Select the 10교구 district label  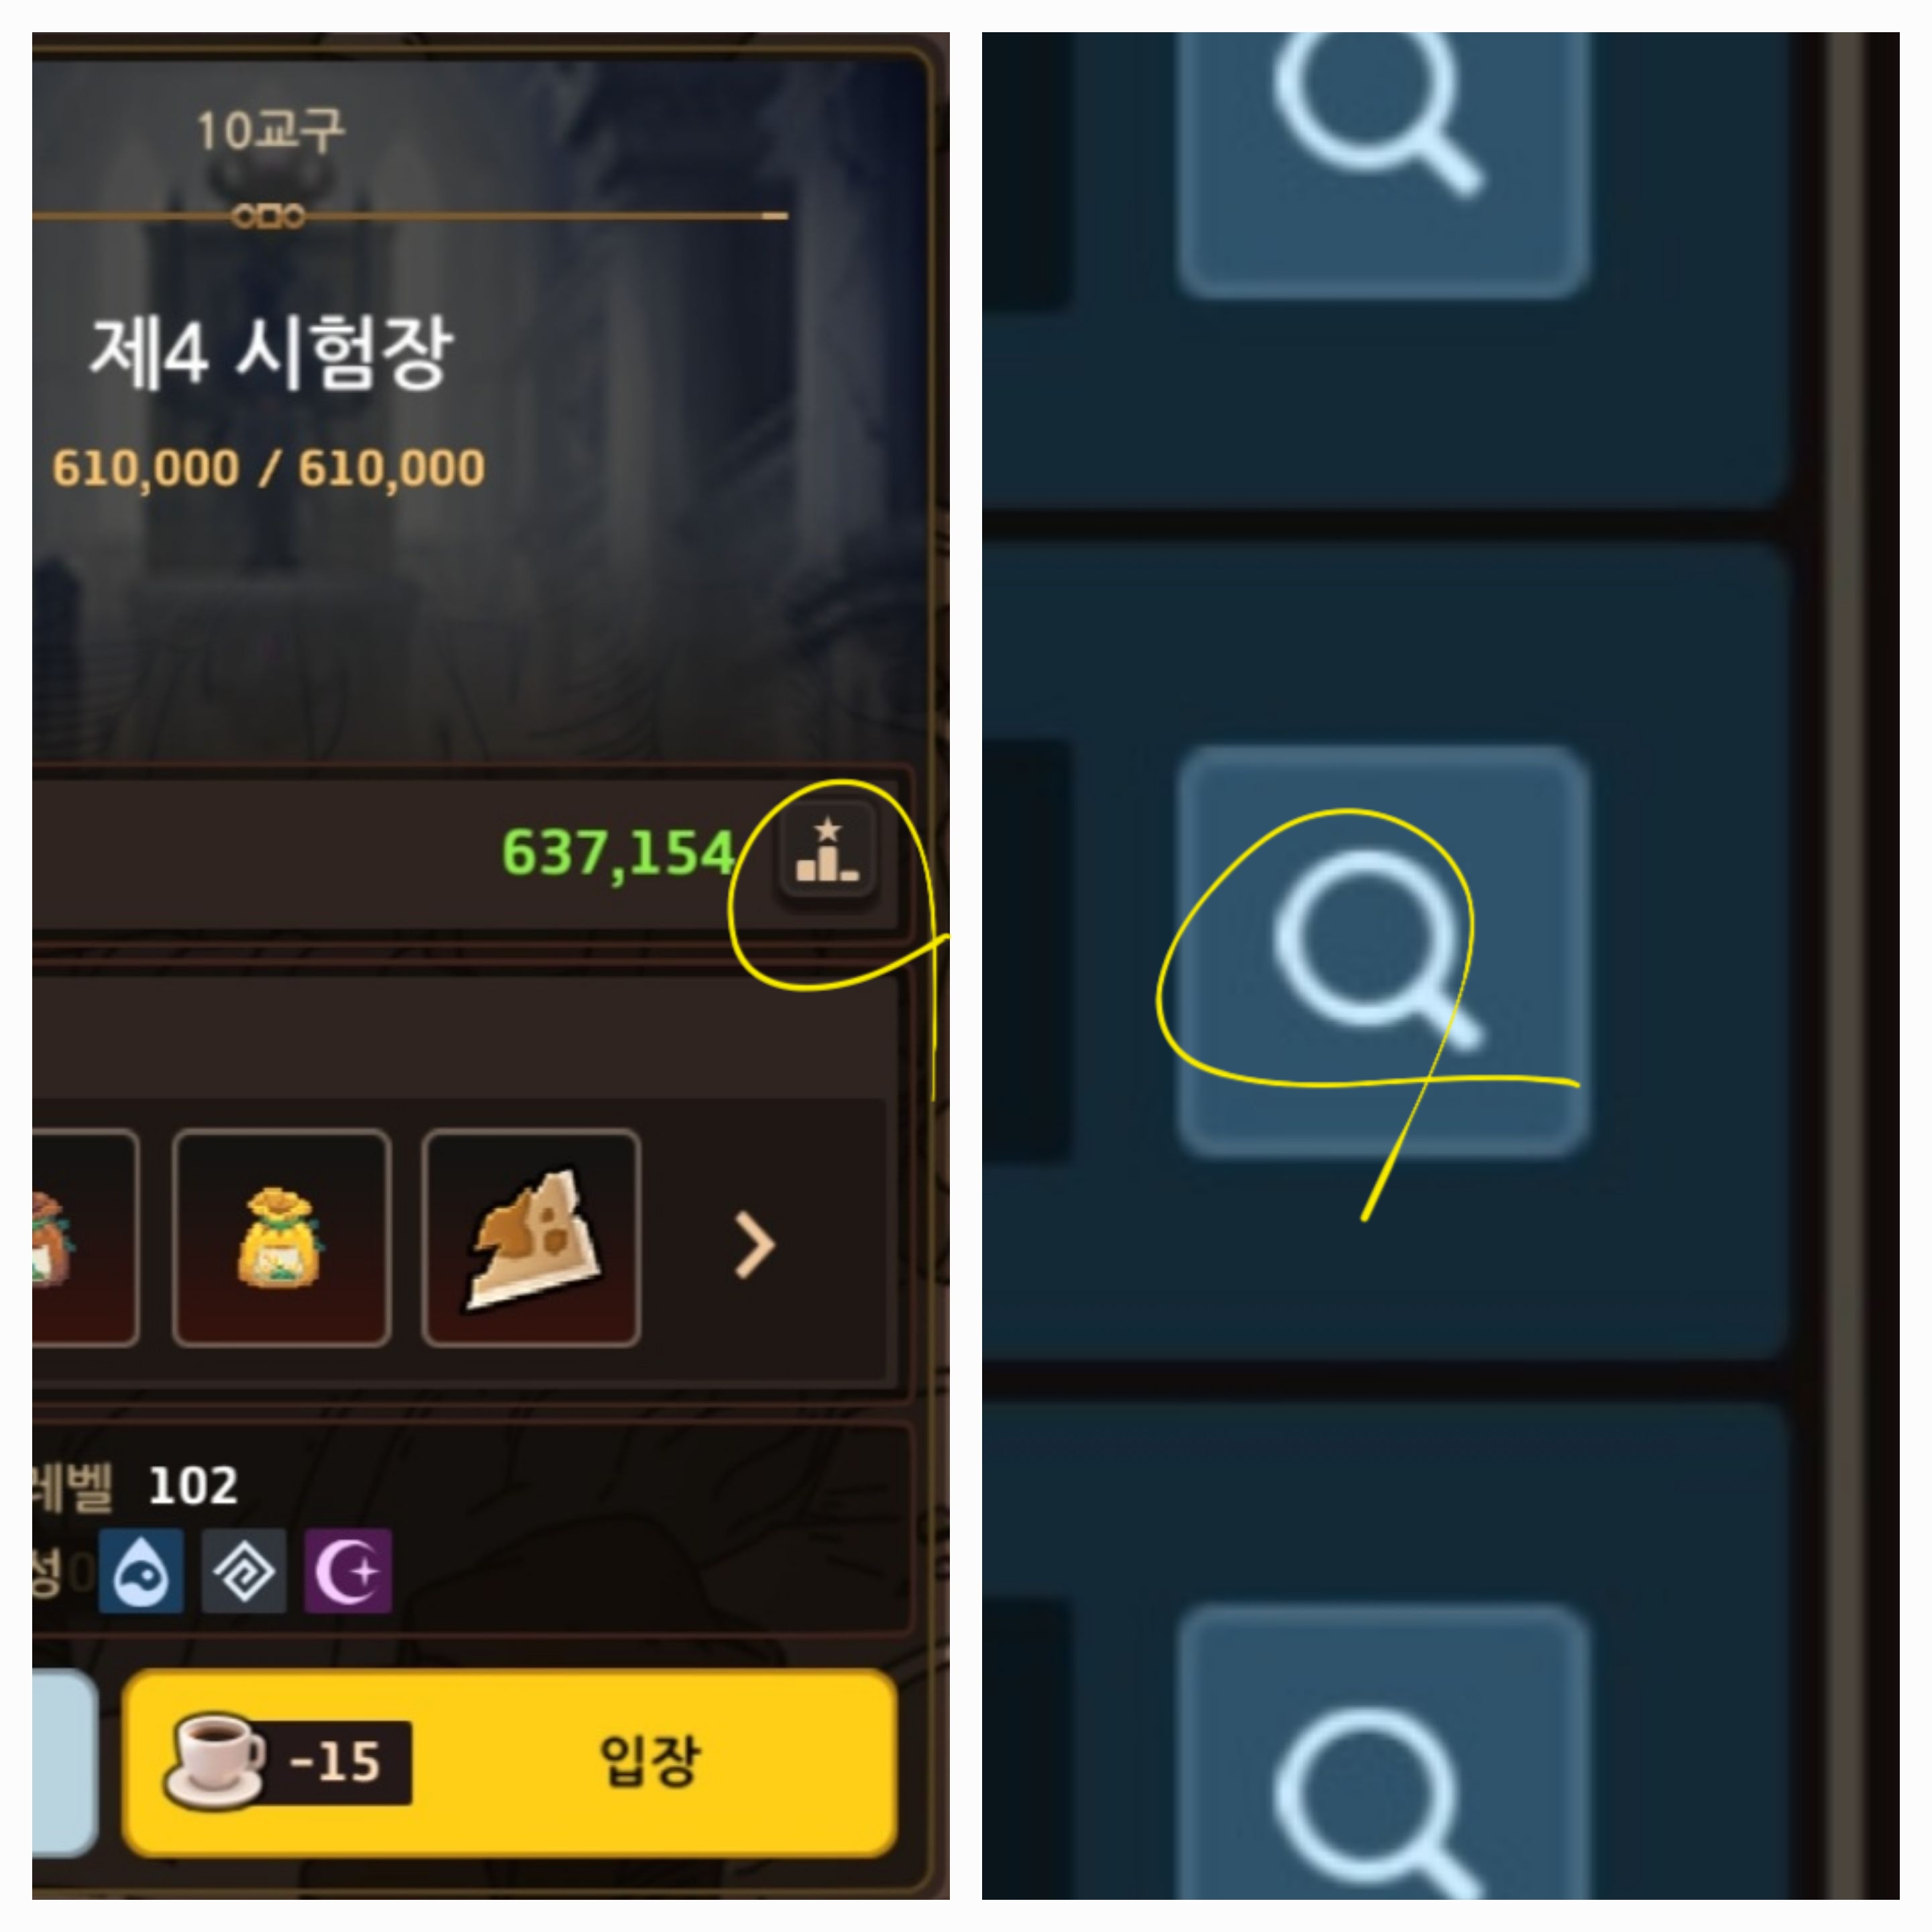[271, 131]
